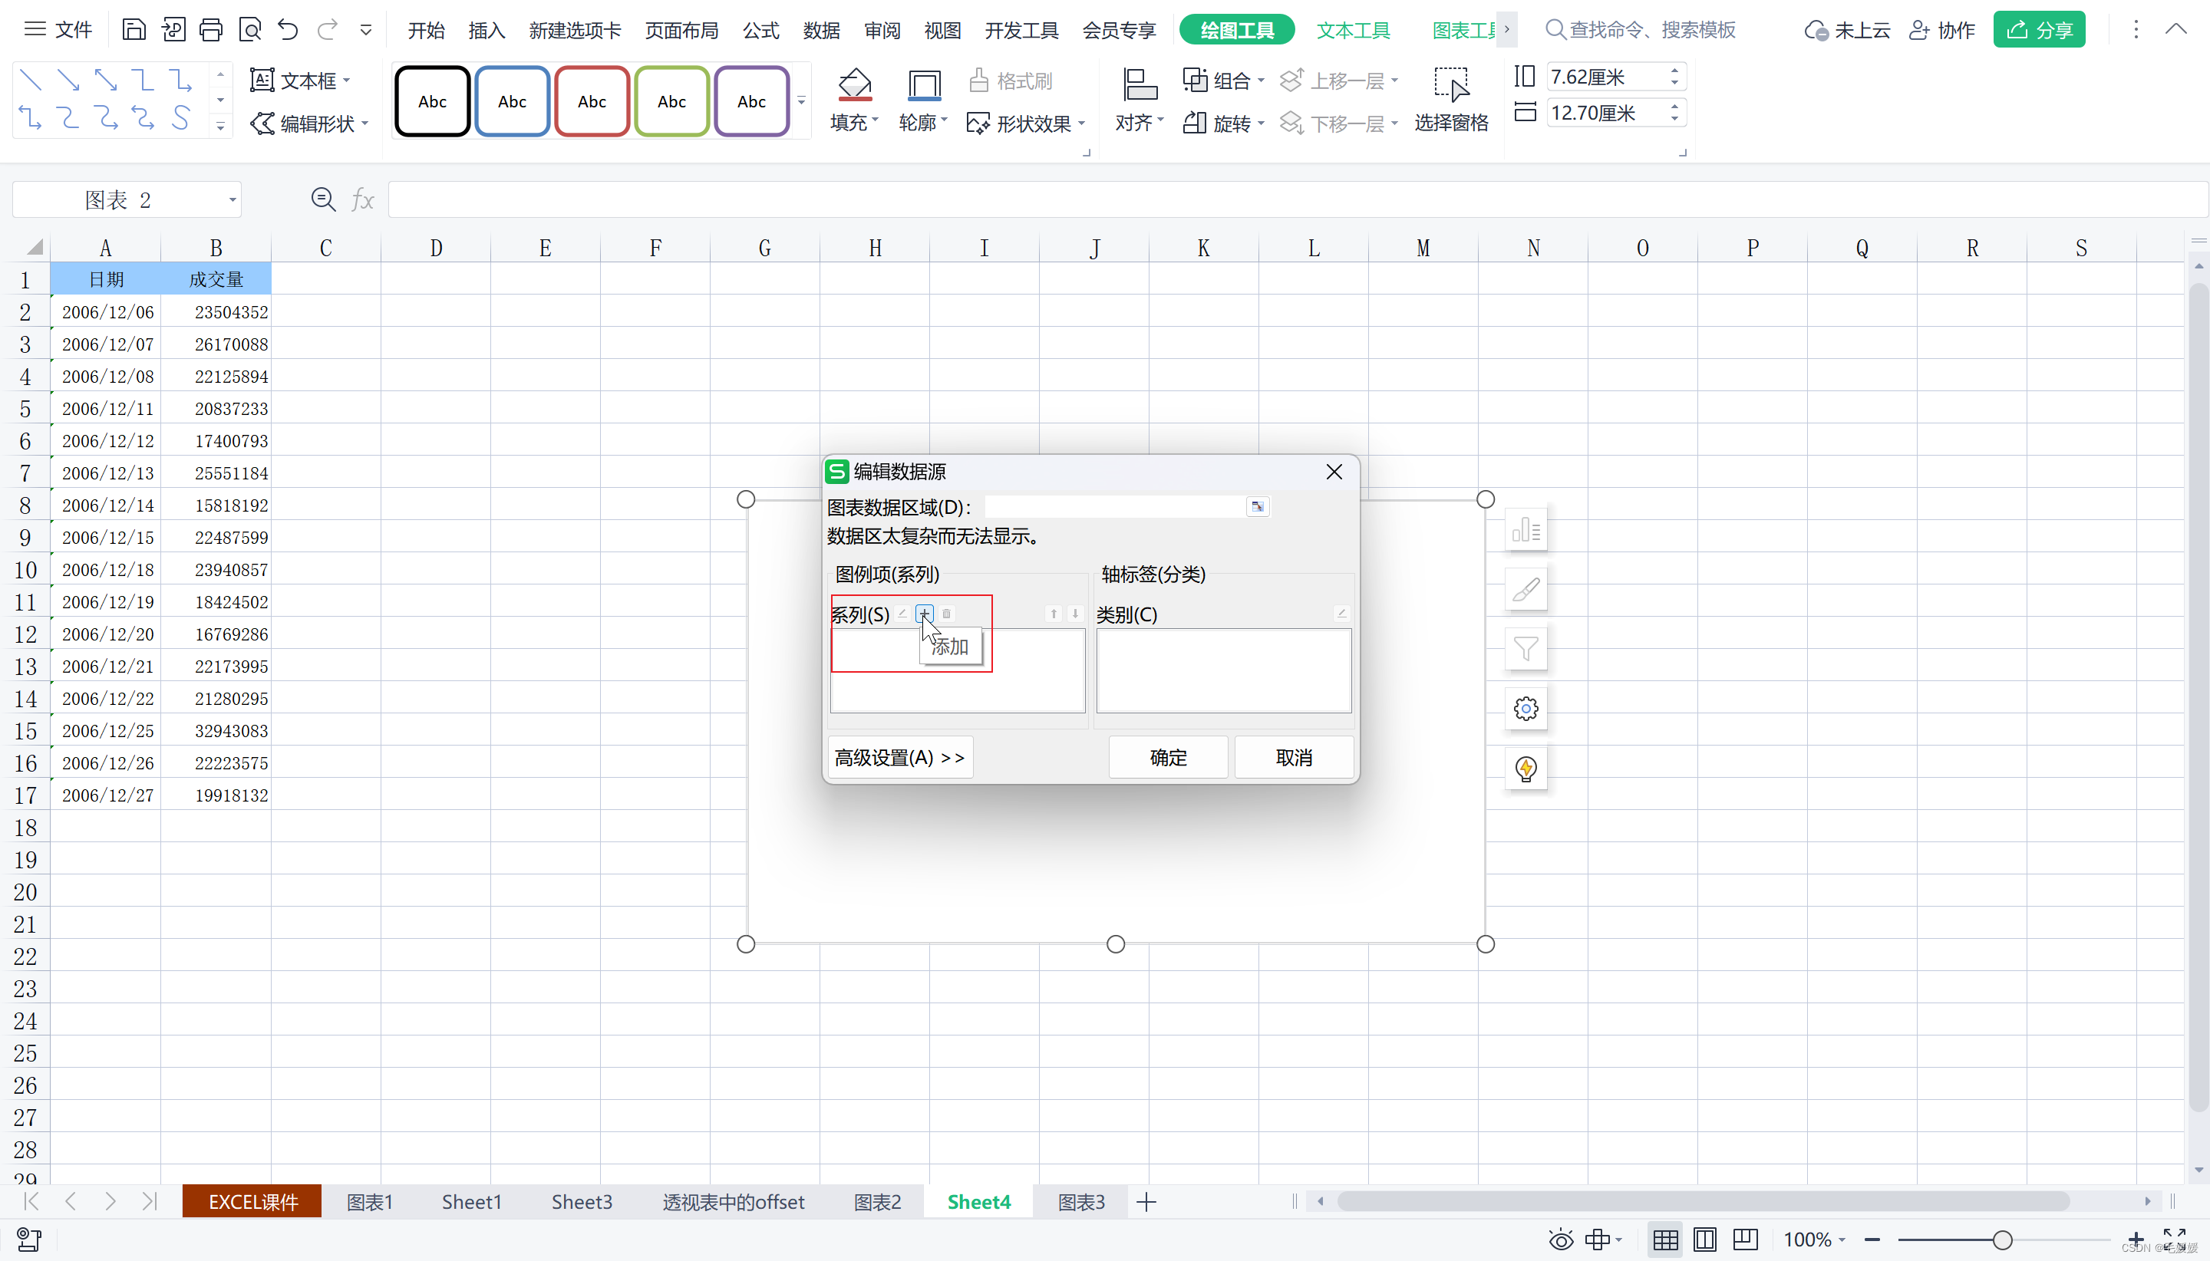
Task: Increase shape width stepper up arrow
Action: tap(1674, 107)
